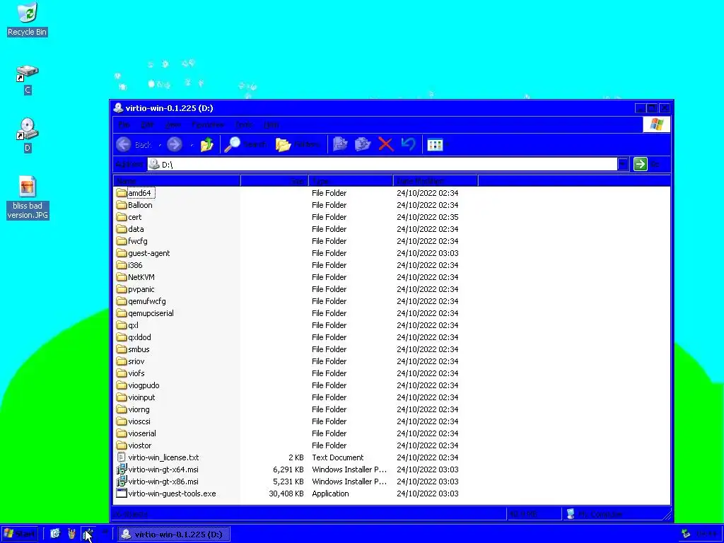Sort by the Size column header

pyautogui.click(x=274, y=181)
